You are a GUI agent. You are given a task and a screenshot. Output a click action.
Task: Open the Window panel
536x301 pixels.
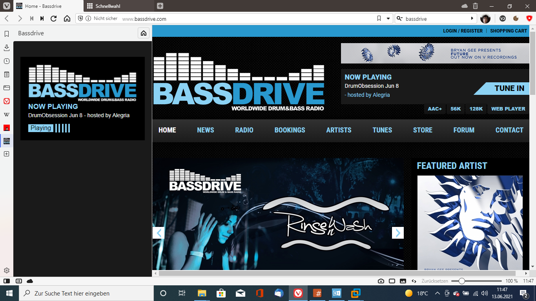[x=7, y=88]
